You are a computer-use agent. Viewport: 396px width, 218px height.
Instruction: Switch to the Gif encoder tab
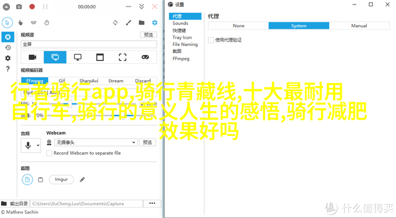[62, 81]
